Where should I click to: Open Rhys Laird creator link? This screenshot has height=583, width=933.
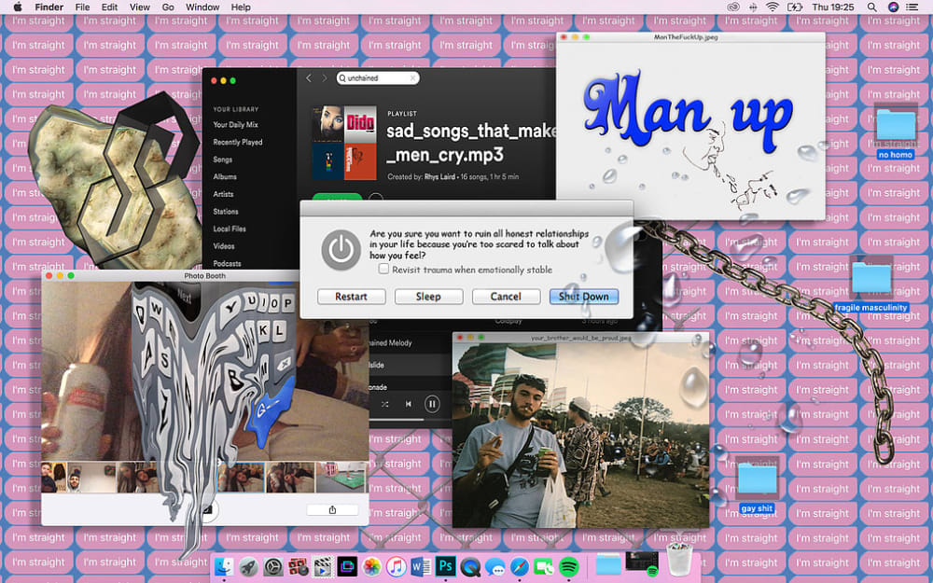[x=439, y=176]
